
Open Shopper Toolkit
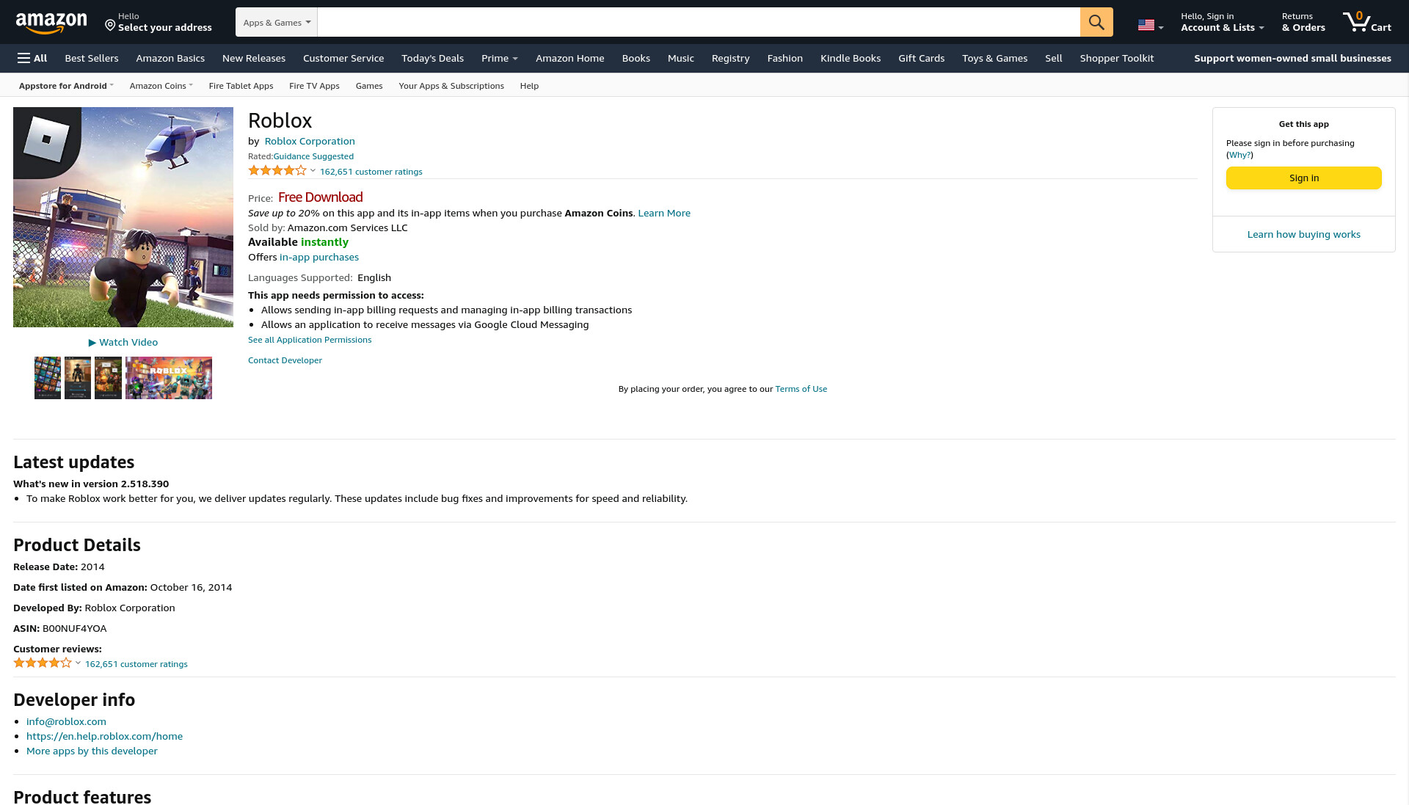point(1117,58)
